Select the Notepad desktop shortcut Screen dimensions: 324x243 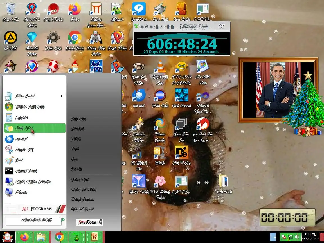pyautogui.click(x=117, y=12)
